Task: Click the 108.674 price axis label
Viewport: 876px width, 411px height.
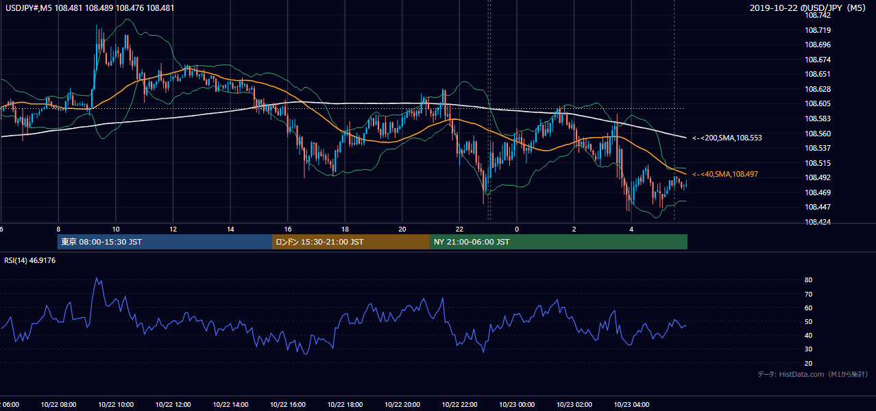Action: point(818,60)
